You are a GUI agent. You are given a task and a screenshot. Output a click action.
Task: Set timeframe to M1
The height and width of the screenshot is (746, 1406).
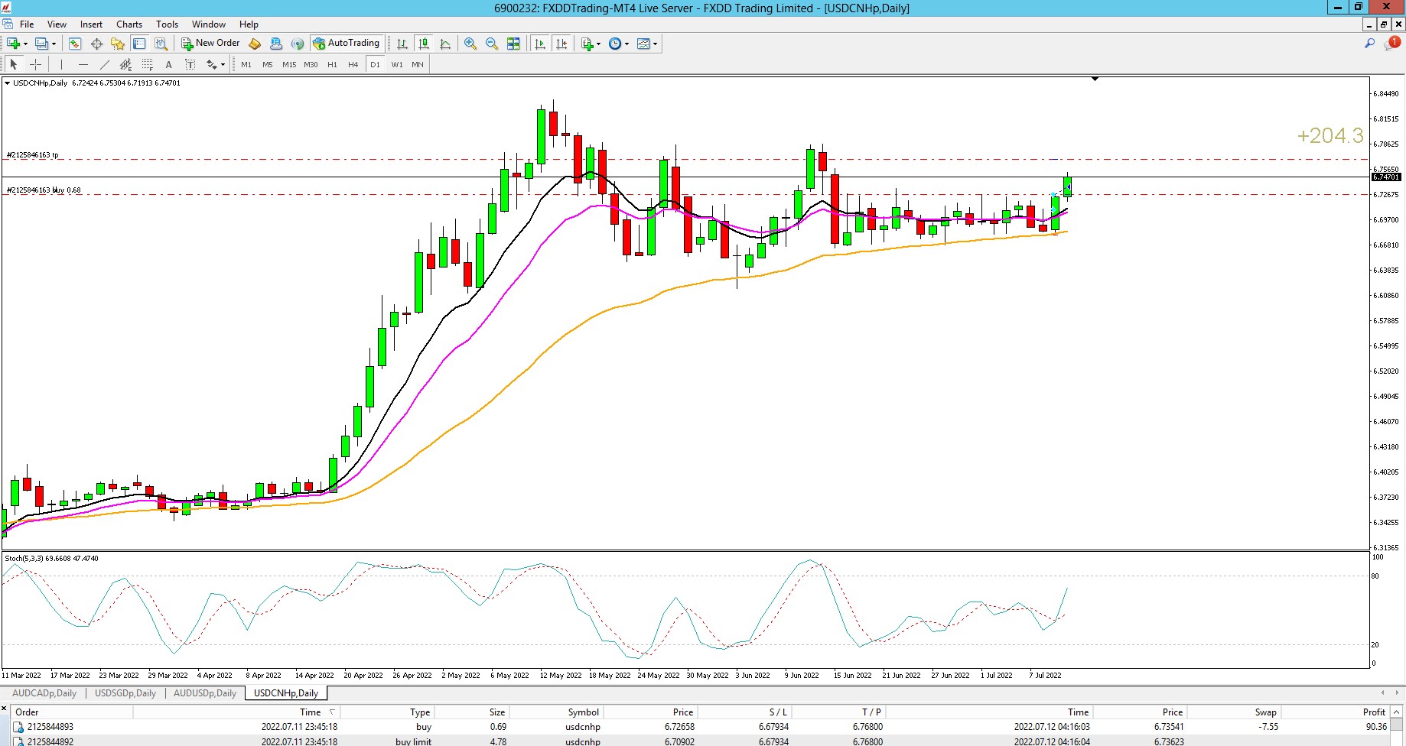(x=246, y=64)
